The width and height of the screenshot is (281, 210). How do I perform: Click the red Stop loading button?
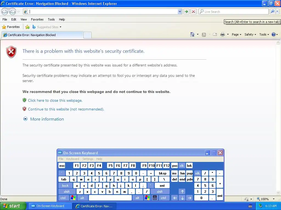(193, 11)
